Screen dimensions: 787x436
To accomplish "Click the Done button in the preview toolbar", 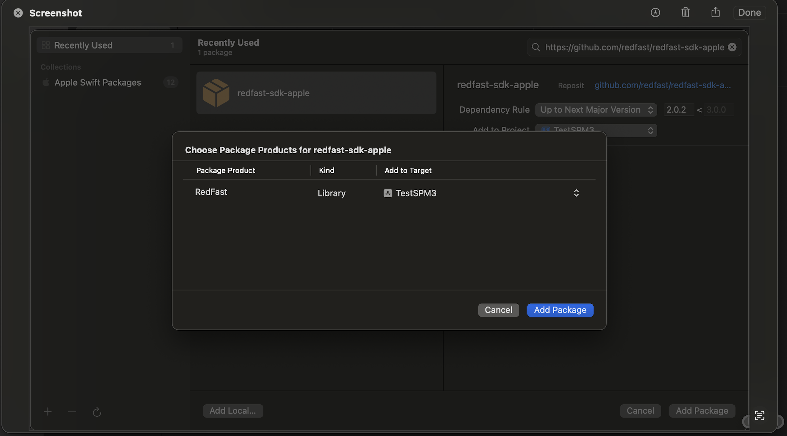I will (x=749, y=13).
